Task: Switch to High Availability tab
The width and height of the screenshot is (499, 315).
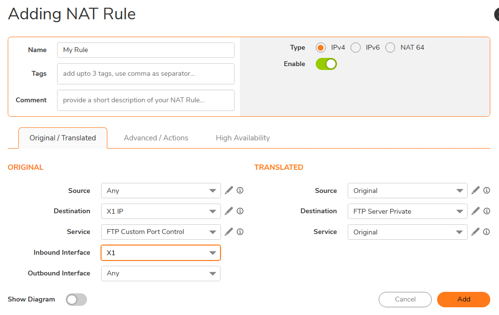Action: (243, 138)
